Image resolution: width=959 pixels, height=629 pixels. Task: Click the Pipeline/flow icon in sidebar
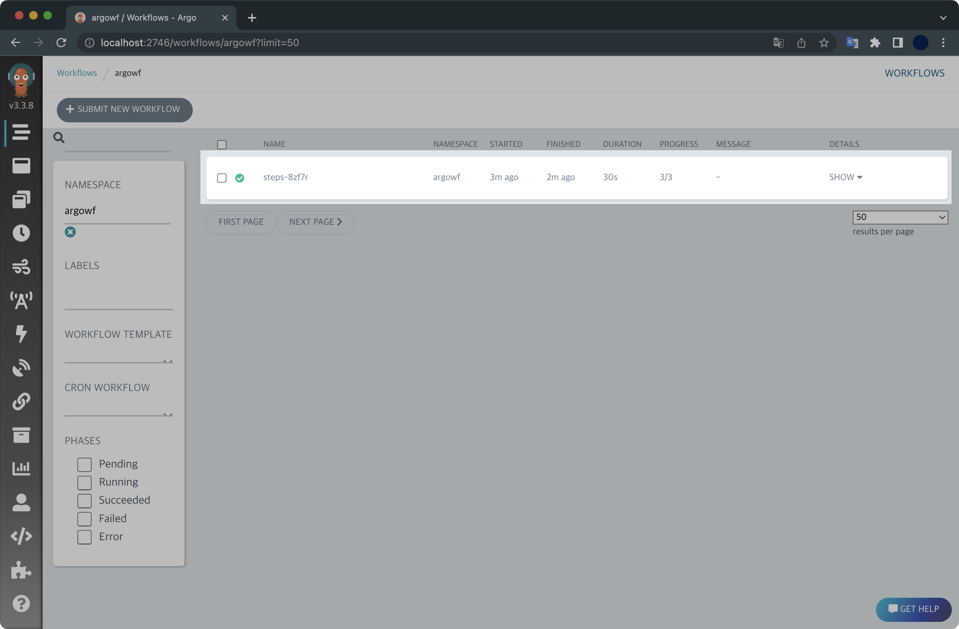click(x=21, y=266)
